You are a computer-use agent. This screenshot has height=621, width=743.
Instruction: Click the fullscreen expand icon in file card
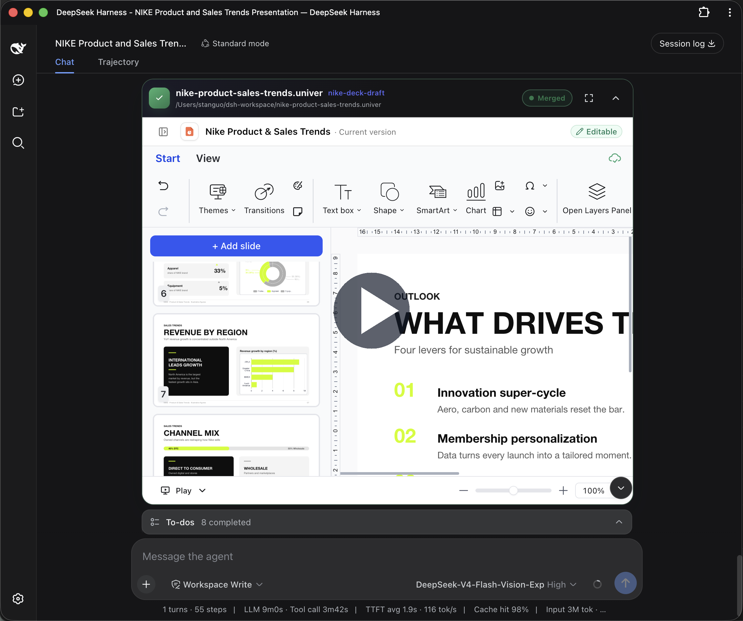589,98
